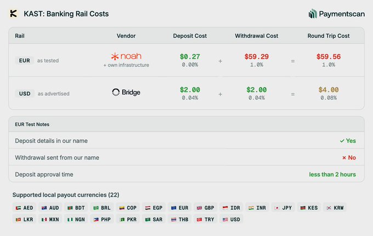Click the EUR rail badge
This screenshot has width=373, height=236.
[25, 61]
